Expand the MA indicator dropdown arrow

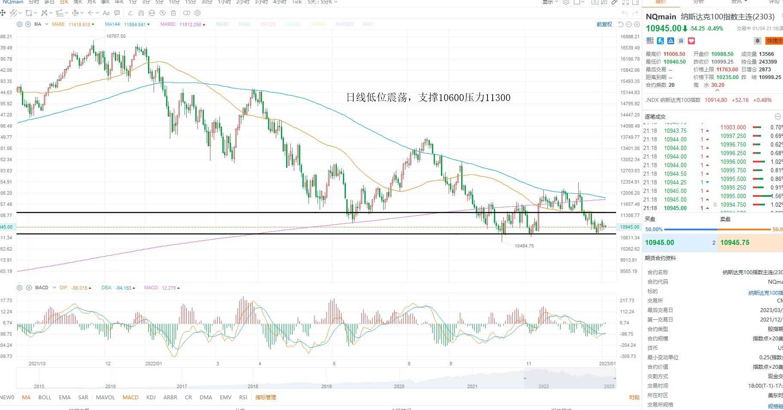(47, 24)
